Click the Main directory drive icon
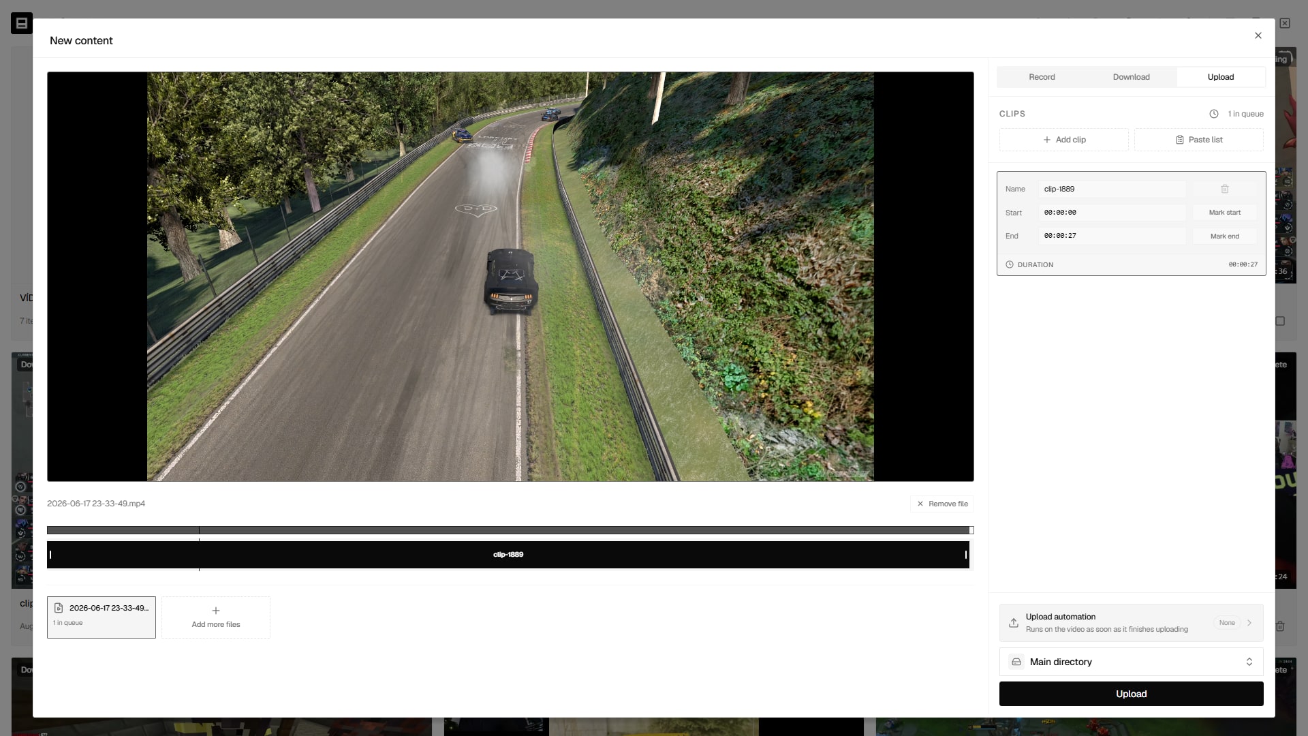The width and height of the screenshot is (1308, 736). tap(1016, 662)
